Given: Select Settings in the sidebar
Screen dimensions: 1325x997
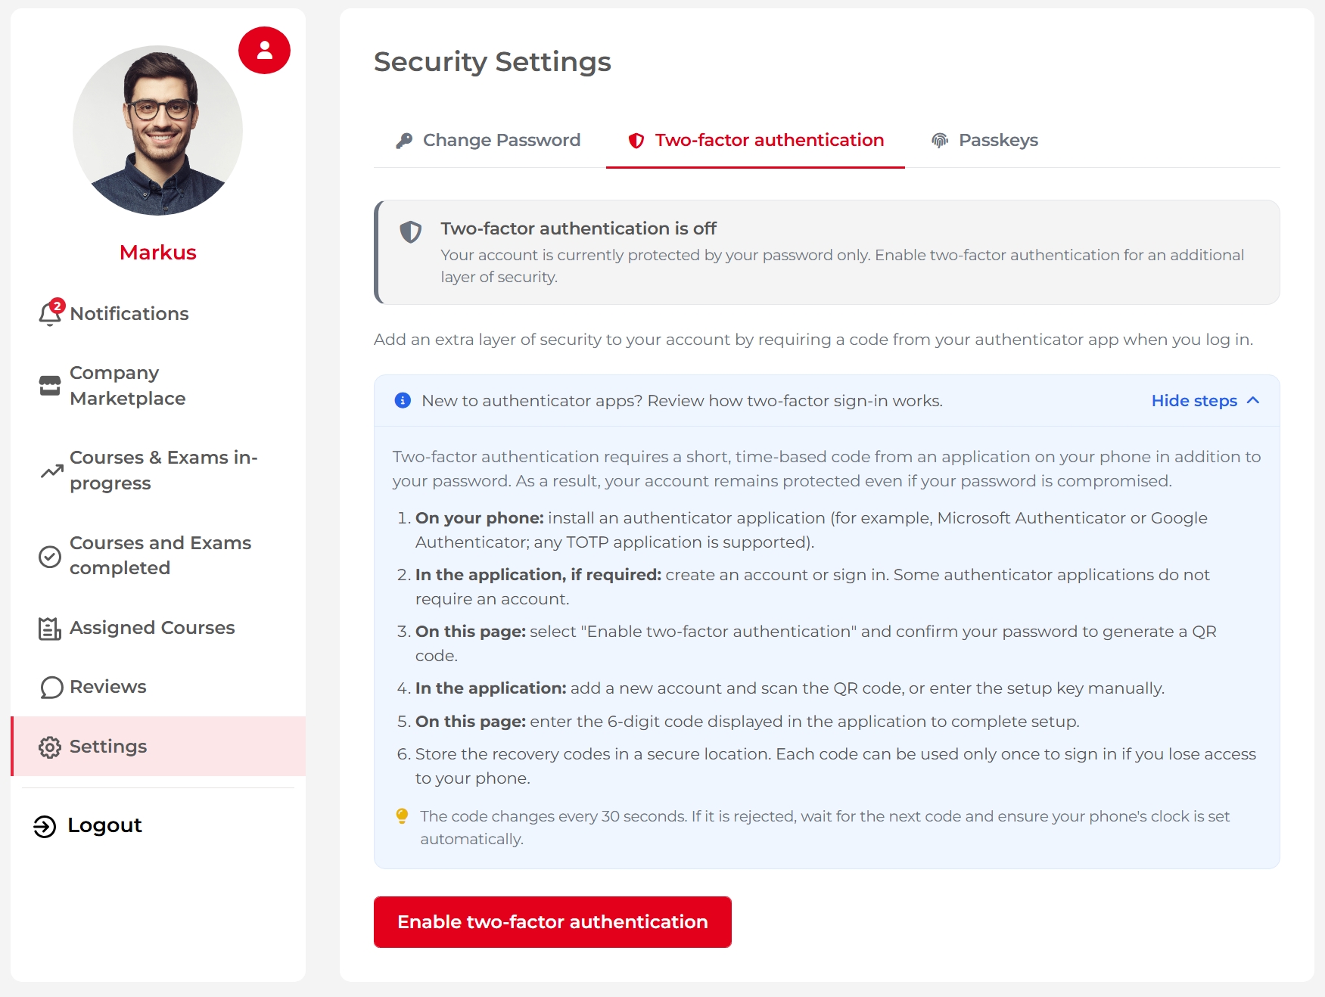Looking at the screenshot, I should (158, 747).
